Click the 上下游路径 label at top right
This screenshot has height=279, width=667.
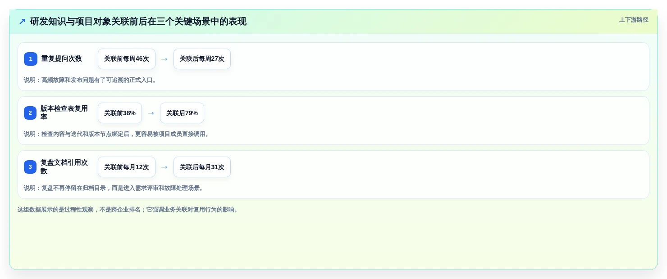634,20
